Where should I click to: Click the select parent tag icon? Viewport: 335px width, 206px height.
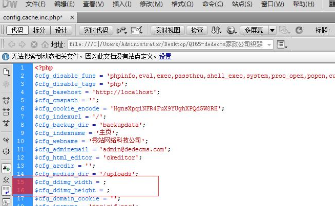6,140
